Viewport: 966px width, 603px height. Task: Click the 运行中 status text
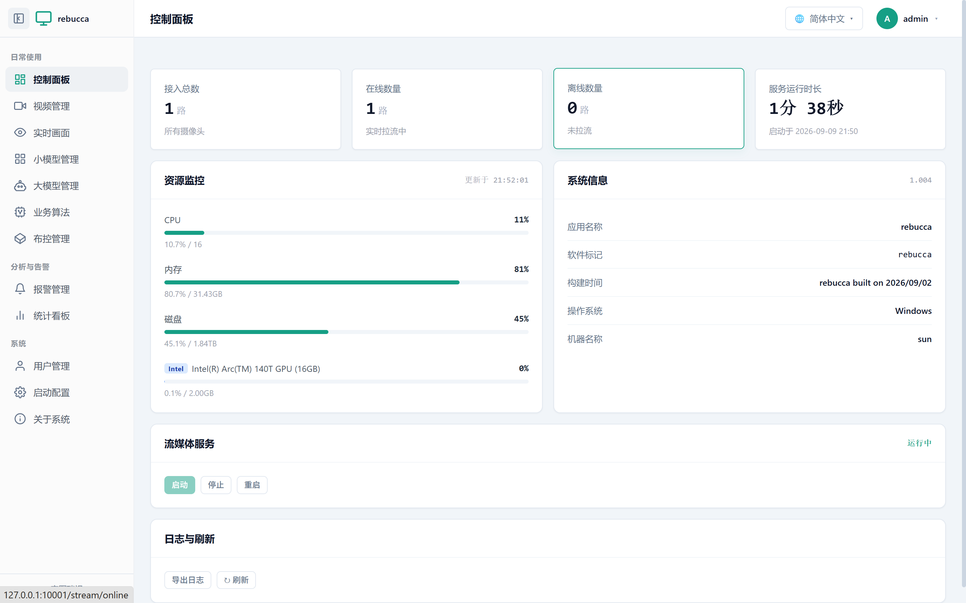tap(919, 443)
